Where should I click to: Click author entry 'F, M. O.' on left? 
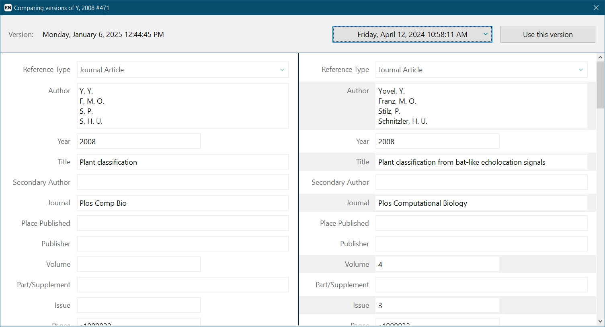[x=92, y=101]
